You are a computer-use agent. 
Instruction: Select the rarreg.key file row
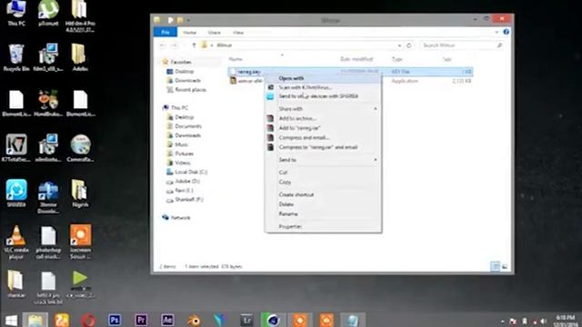(350, 72)
